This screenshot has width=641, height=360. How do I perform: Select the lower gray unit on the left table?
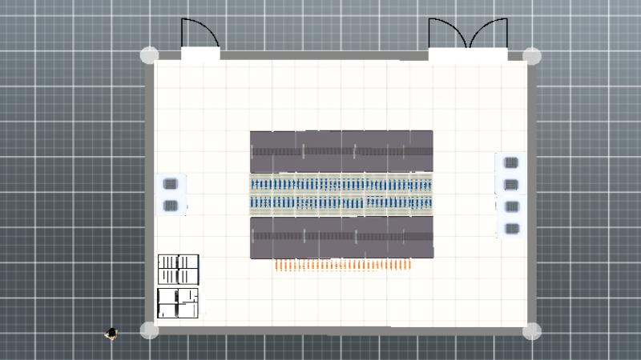[171, 206]
